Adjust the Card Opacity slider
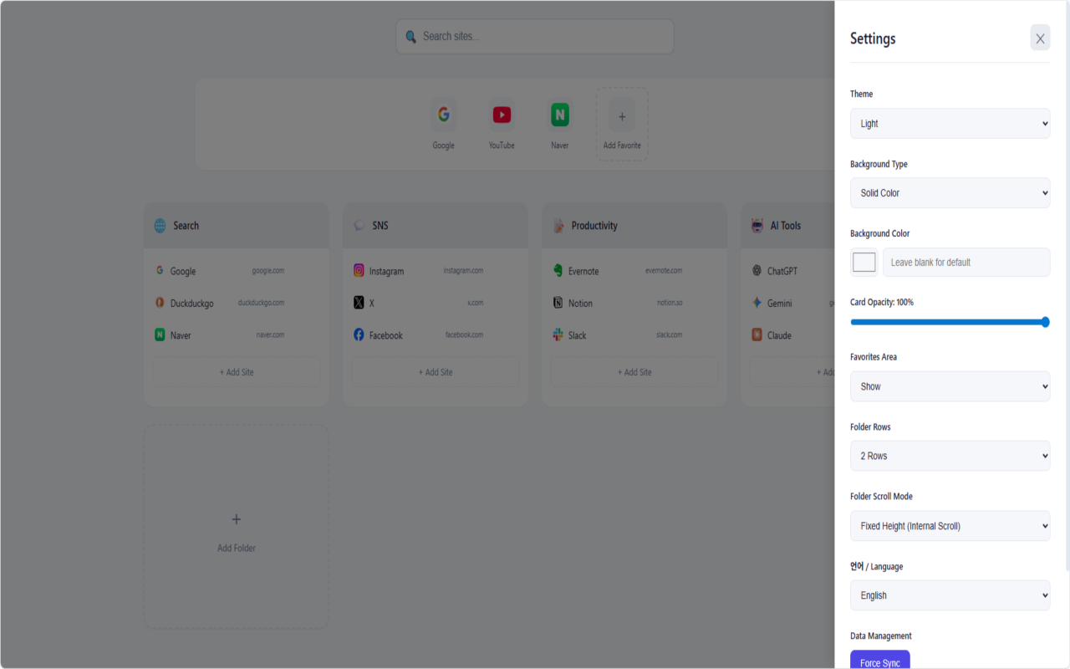The image size is (1070, 669). tap(950, 322)
